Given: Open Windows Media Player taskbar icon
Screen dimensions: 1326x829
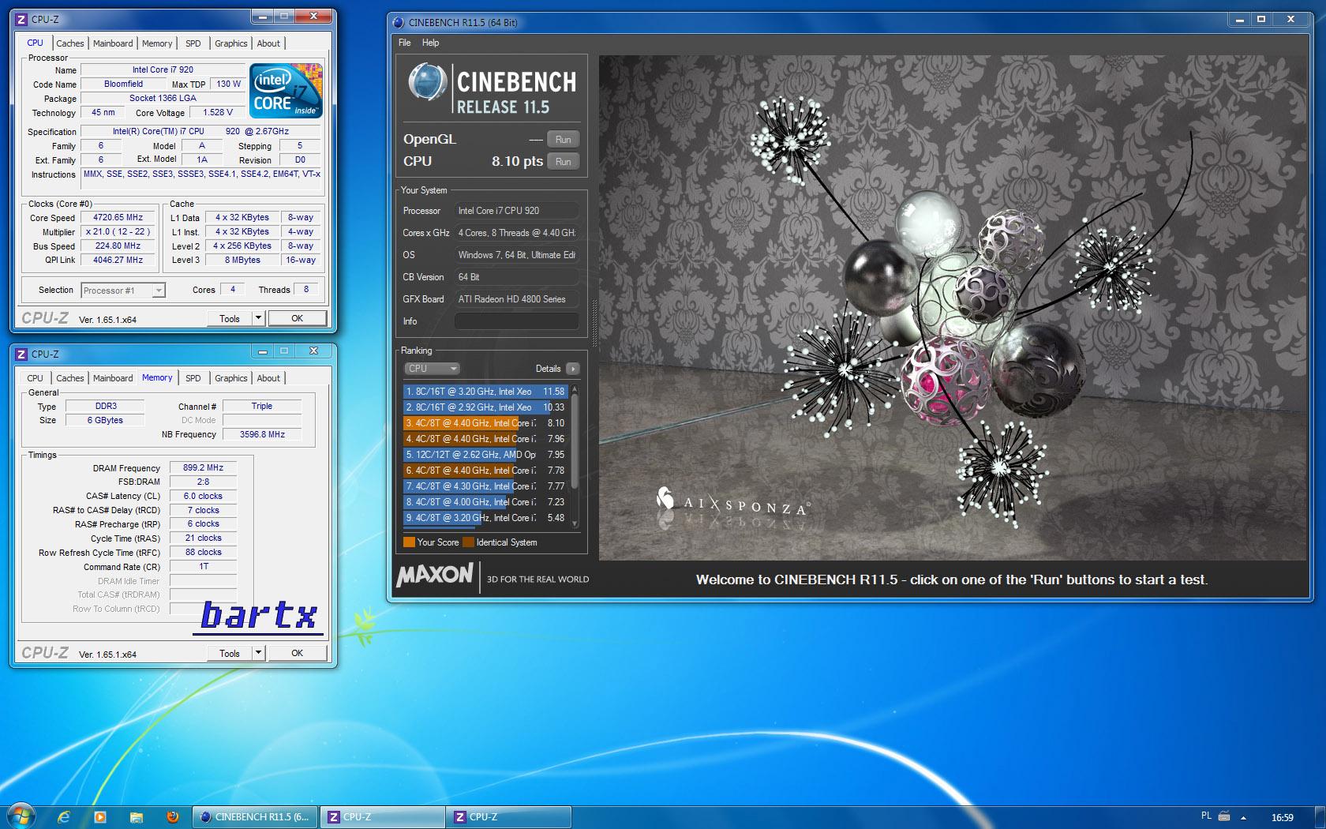Looking at the screenshot, I should pyautogui.click(x=100, y=817).
